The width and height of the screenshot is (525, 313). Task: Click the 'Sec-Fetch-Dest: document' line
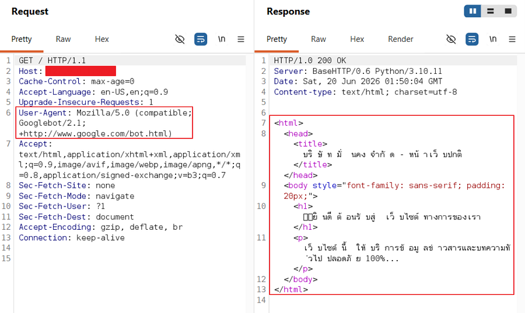pos(76,217)
